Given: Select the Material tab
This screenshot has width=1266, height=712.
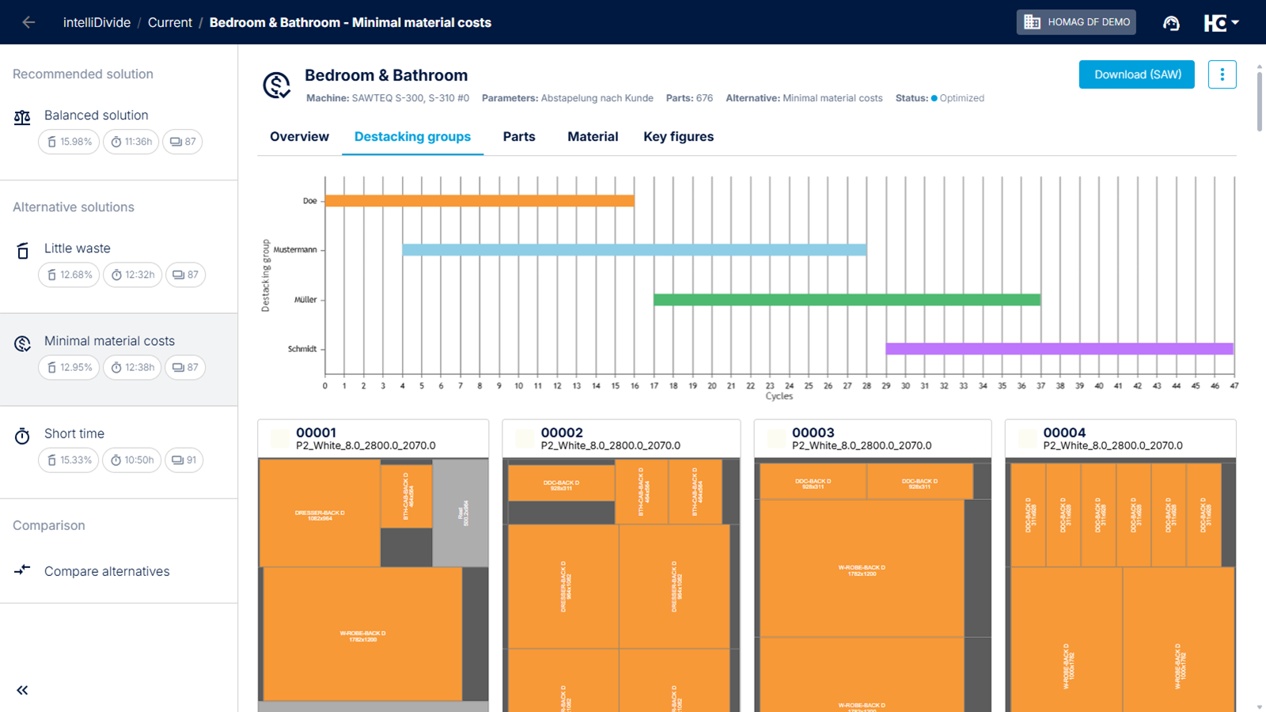Looking at the screenshot, I should (593, 137).
